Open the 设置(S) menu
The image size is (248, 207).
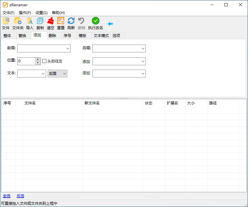point(41,13)
